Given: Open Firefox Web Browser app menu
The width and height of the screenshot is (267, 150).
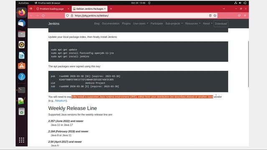Looking at the screenshot, I should click(48, 3).
